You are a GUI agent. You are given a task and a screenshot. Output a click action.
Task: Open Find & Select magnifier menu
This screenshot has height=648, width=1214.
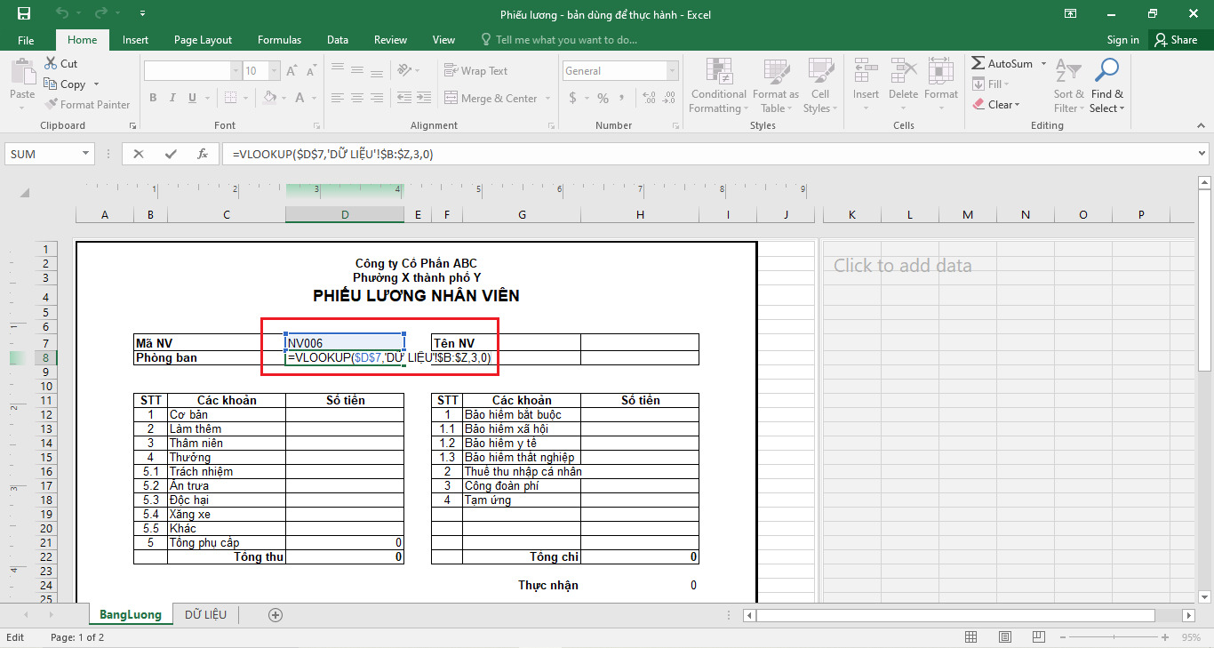(1106, 85)
